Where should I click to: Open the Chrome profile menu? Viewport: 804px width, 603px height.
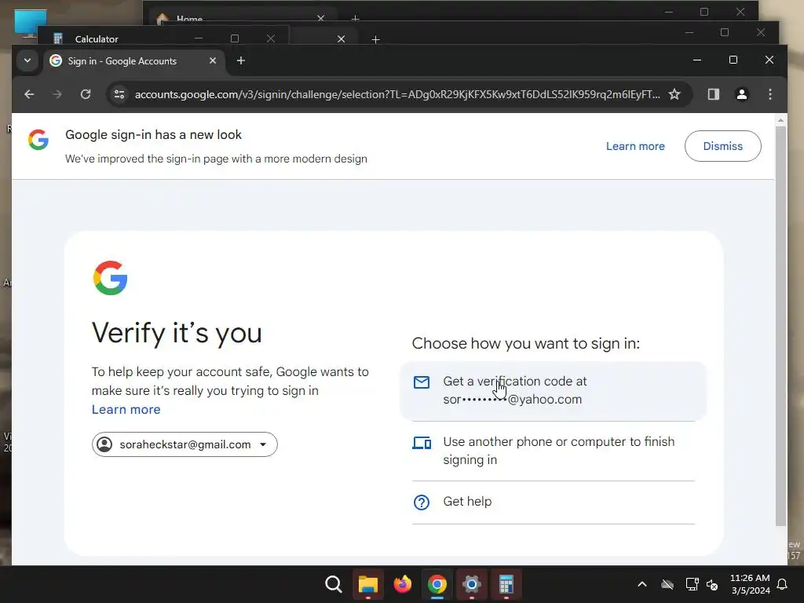[x=741, y=94]
